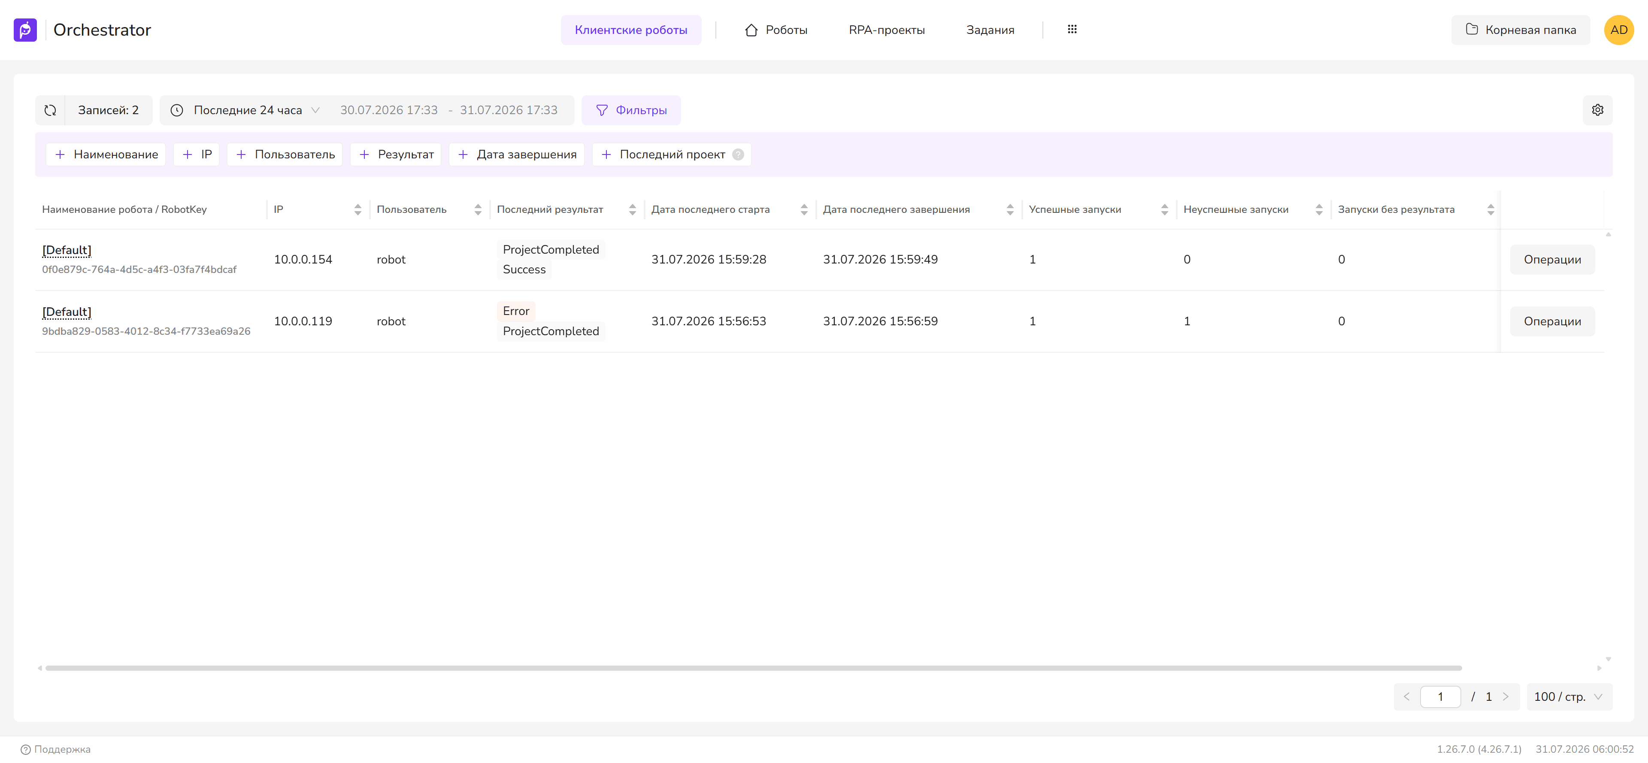The image size is (1648, 763).
Task: Open table settings gear icon
Action: point(1597,110)
